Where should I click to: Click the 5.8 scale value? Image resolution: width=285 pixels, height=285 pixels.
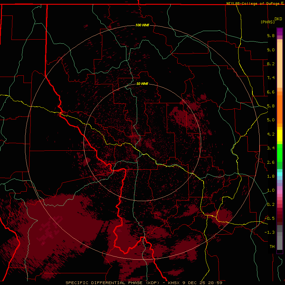[x=271, y=106]
